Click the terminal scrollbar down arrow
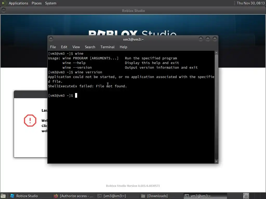Screen dimensions: 266x199 tap(216, 162)
